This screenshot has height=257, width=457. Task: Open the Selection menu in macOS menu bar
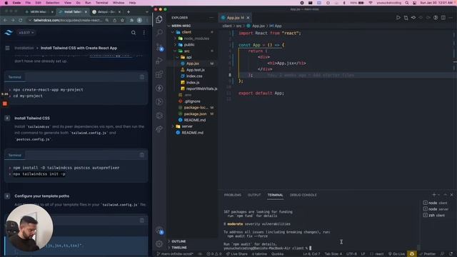click(x=52, y=3)
